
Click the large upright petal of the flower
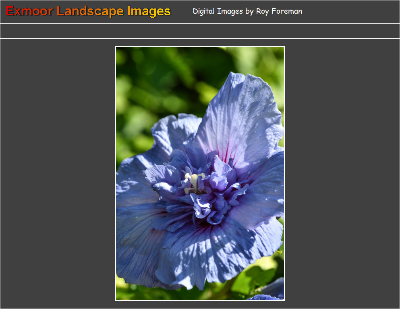(x=242, y=117)
